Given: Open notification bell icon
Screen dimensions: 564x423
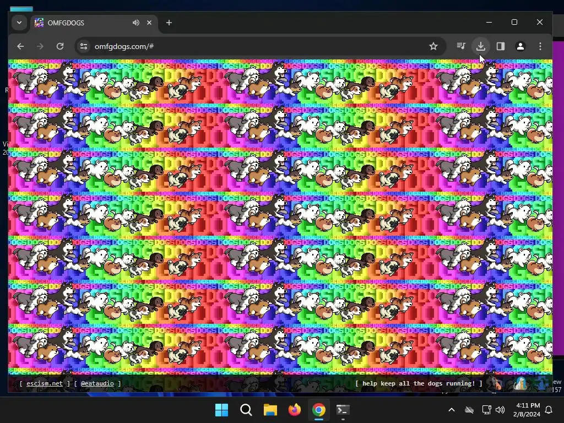Looking at the screenshot, I should tap(549, 410).
